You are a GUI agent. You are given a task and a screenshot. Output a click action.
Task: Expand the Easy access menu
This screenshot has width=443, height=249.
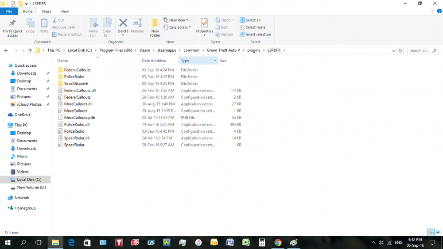(177, 27)
